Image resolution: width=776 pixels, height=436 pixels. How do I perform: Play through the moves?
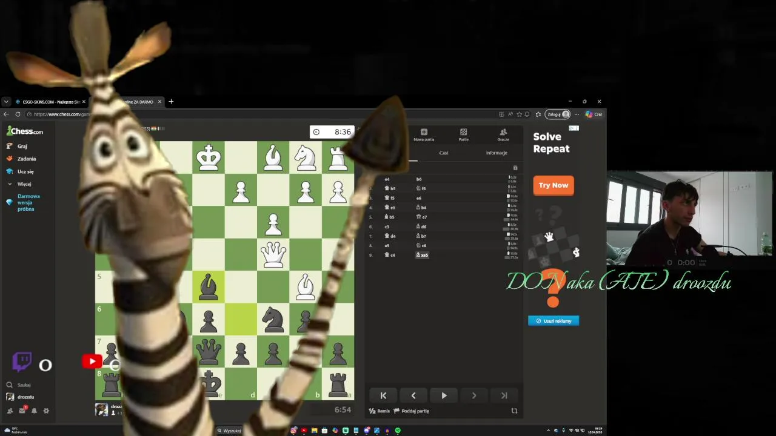(444, 395)
